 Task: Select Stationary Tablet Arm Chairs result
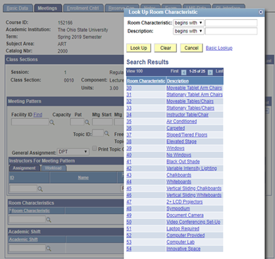tap(195, 94)
